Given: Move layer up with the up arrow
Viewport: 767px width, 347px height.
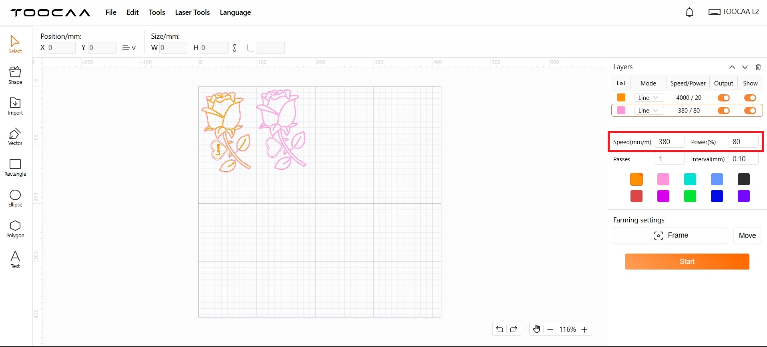Looking at the screenshot, I should coord(732,67).
